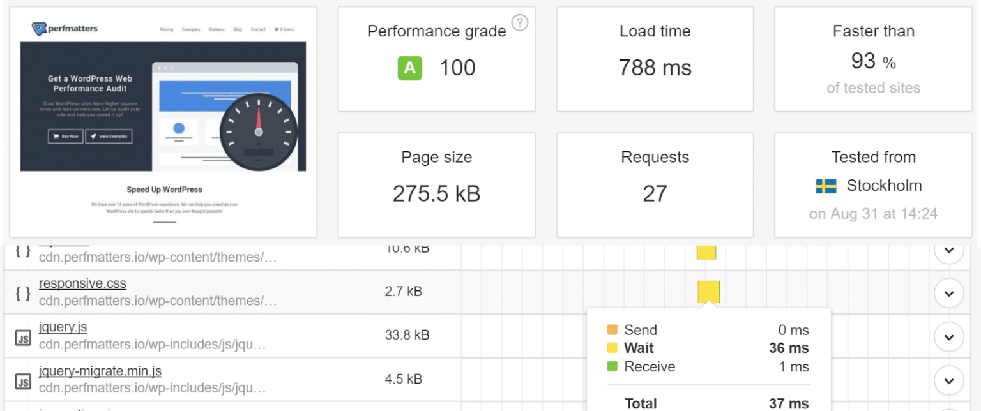Click the Blog navigation link
This screenshot has height=411, width=981.
237,29
